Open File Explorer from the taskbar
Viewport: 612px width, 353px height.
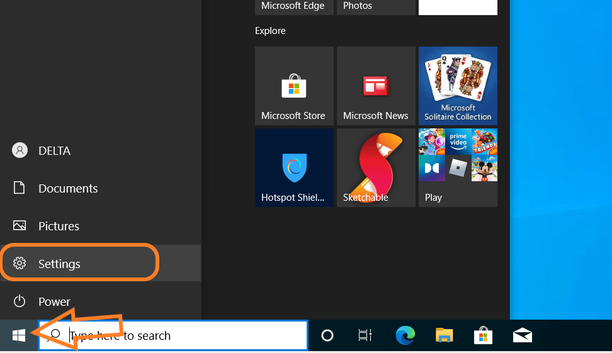445,336
